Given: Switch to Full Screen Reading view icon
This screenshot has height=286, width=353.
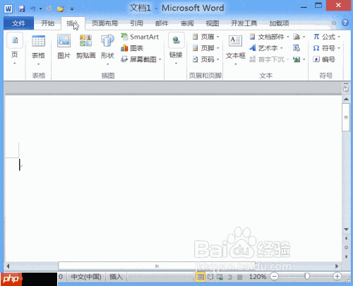Looking at the screenshot, I should tap(210, 277).
